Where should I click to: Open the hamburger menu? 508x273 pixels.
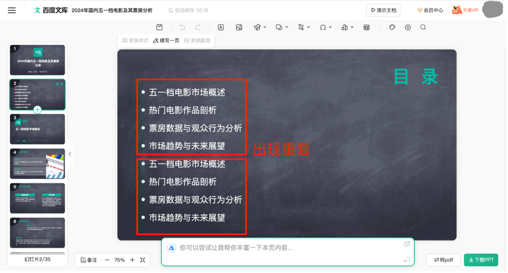pos(12,10)
